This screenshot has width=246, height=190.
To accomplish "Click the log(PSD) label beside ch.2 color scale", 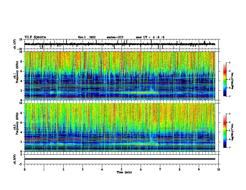I will point(232,132).
